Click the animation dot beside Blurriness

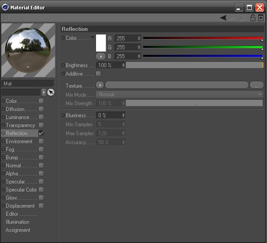coord(63,115)
